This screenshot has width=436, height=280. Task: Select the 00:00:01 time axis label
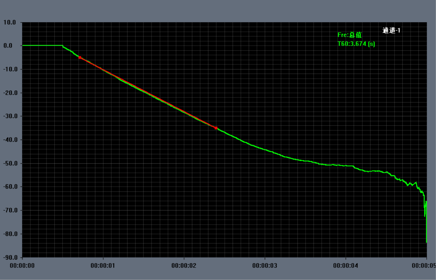pos(103,265)
